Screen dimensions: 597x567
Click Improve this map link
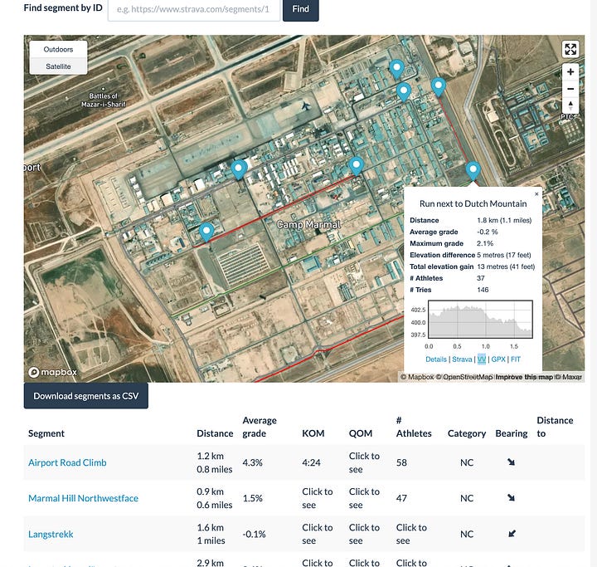[x=524, y=377]
